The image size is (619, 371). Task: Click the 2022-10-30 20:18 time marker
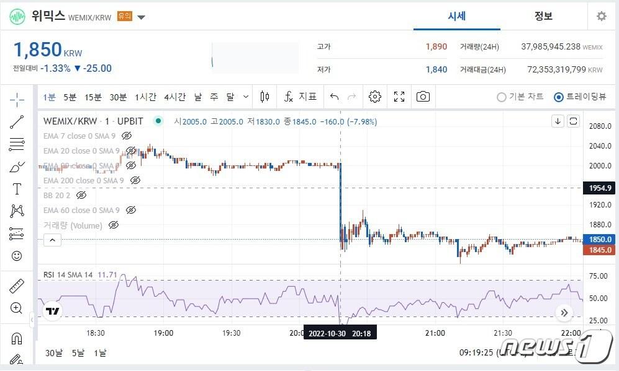point(340,333)
